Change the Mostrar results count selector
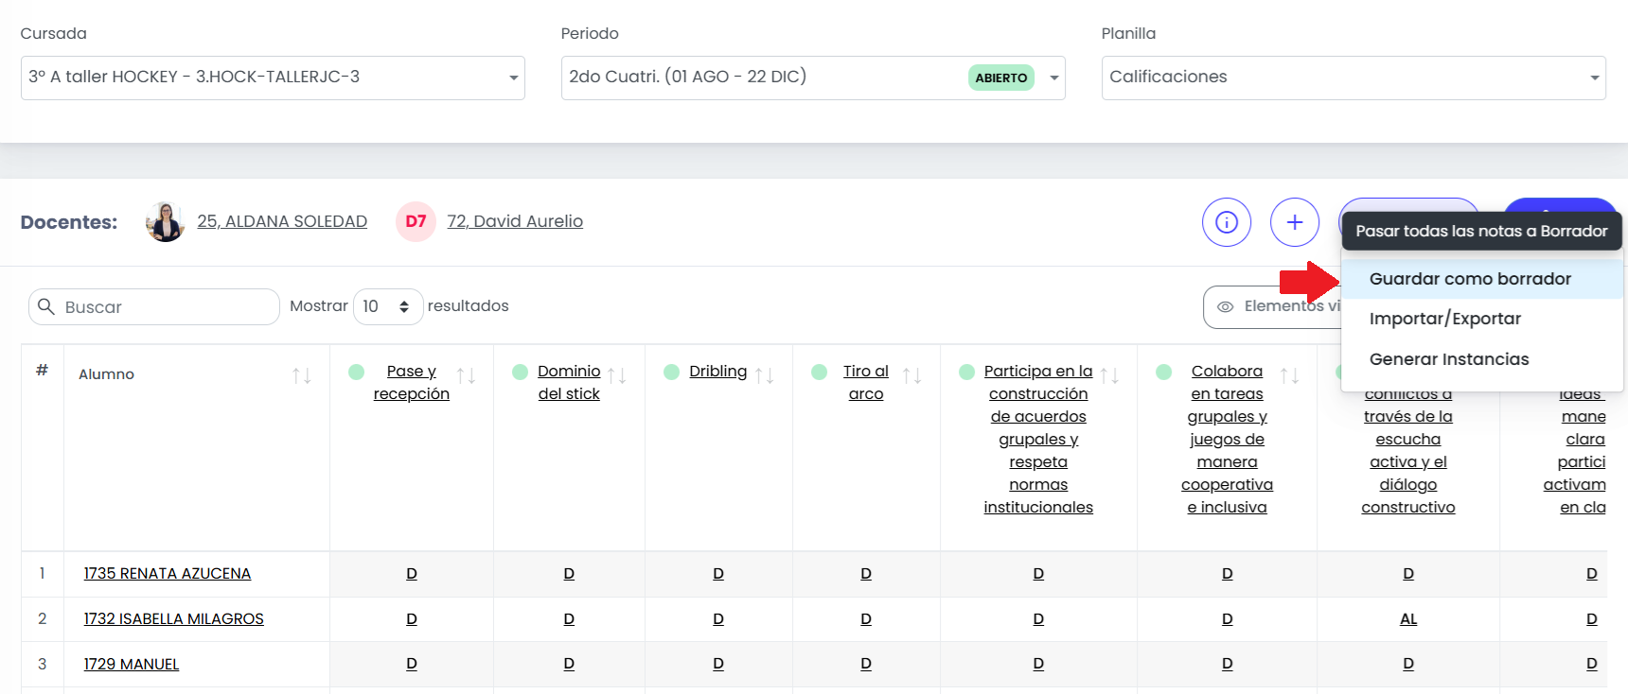 click(x=388, y=306)
